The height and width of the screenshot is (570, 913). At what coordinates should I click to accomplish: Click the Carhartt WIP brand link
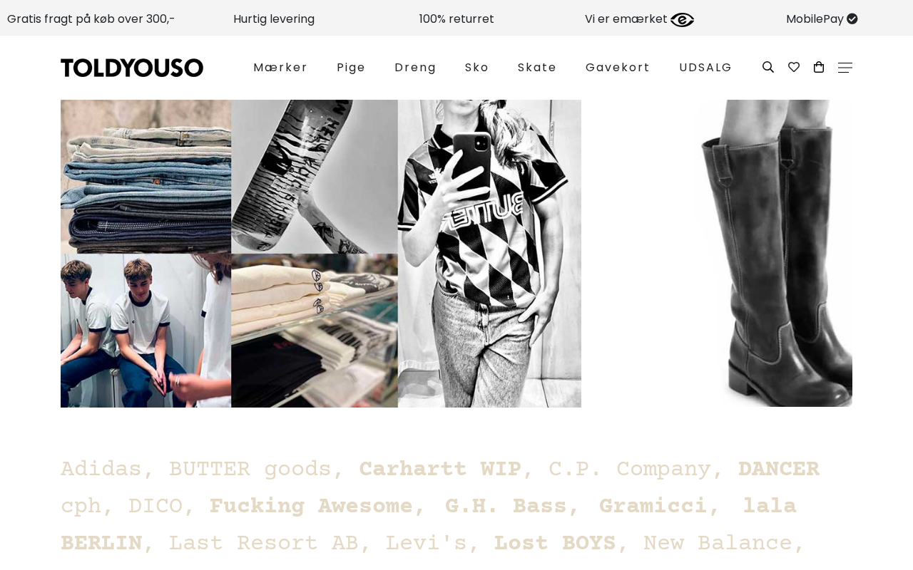pyautogui.click(x=440, y=470)
